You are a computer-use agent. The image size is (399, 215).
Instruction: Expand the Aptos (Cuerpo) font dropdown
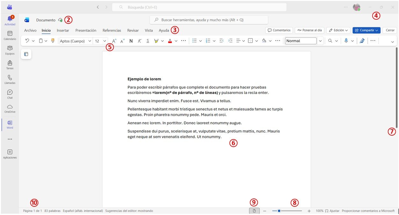point(90,41)
